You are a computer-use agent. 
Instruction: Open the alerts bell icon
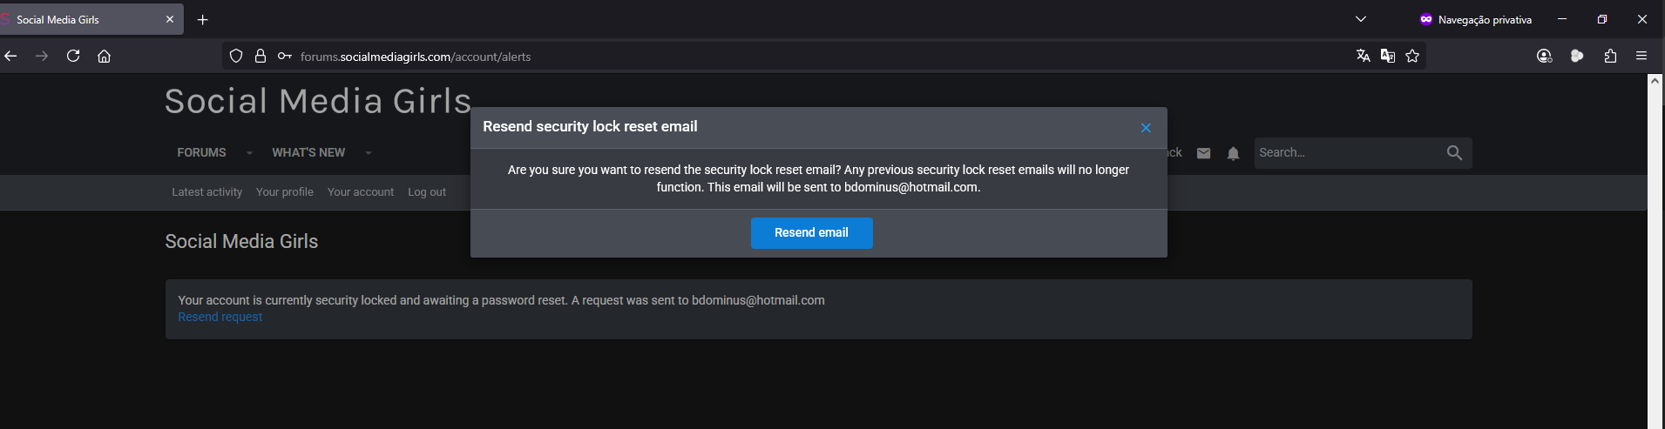(x=1233, y=153)
